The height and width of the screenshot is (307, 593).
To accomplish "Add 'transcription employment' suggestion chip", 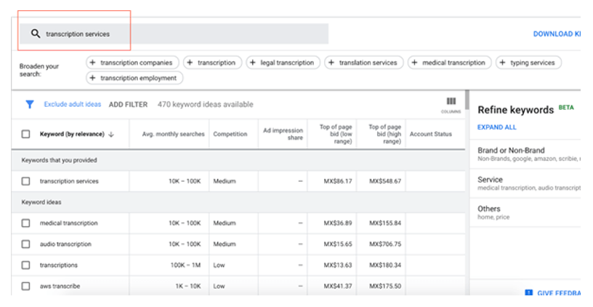I will (134, 79).
